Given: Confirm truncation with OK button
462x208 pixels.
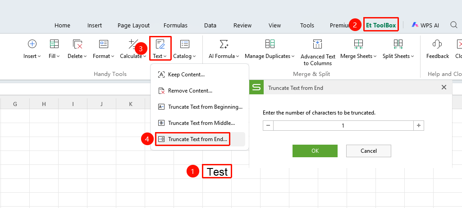Looking at the screenshot, I should click(315, 150).
